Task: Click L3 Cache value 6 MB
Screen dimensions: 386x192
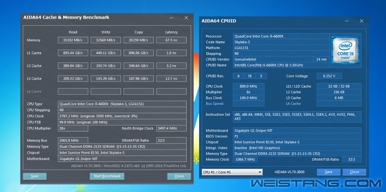Action: pos(339,98)
